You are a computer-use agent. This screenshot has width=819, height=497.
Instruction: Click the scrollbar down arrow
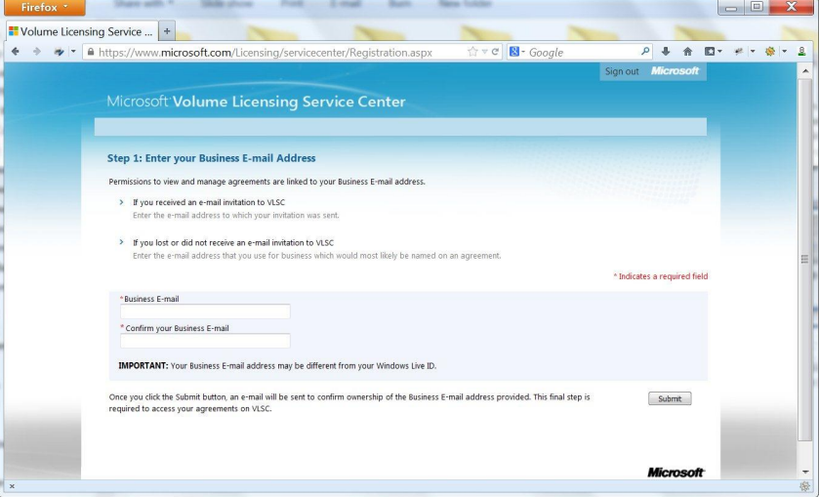(x=805, y=471)
